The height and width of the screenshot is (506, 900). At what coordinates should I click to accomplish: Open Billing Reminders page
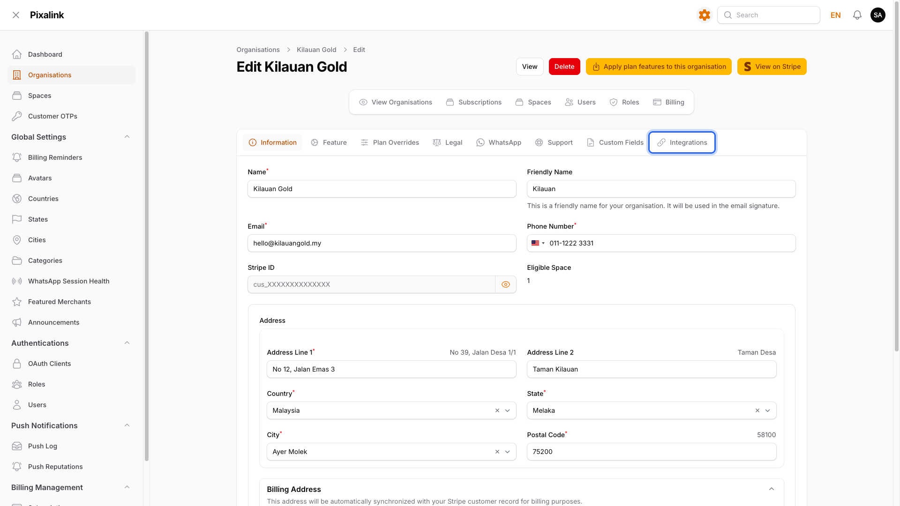(71, 157)
